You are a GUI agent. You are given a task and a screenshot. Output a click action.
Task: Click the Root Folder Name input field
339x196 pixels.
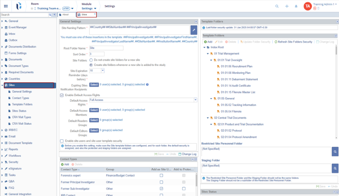[x=106, y=48]
